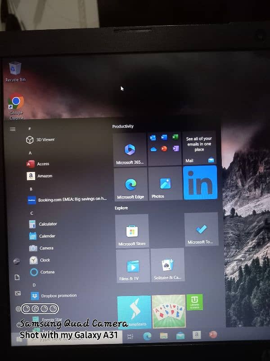Open PowerPoint from the taskbar
The height and width of the screenshot is (361, 270).
coord(213,334)
